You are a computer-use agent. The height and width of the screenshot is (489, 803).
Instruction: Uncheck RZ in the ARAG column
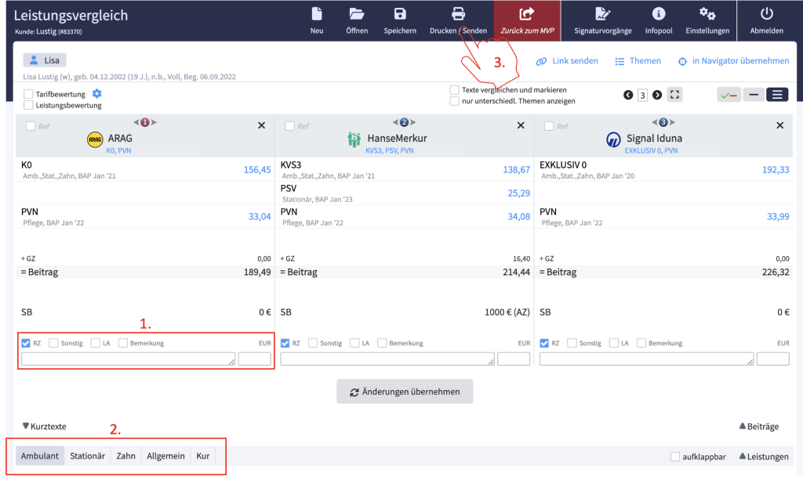[x=26, y=342]
